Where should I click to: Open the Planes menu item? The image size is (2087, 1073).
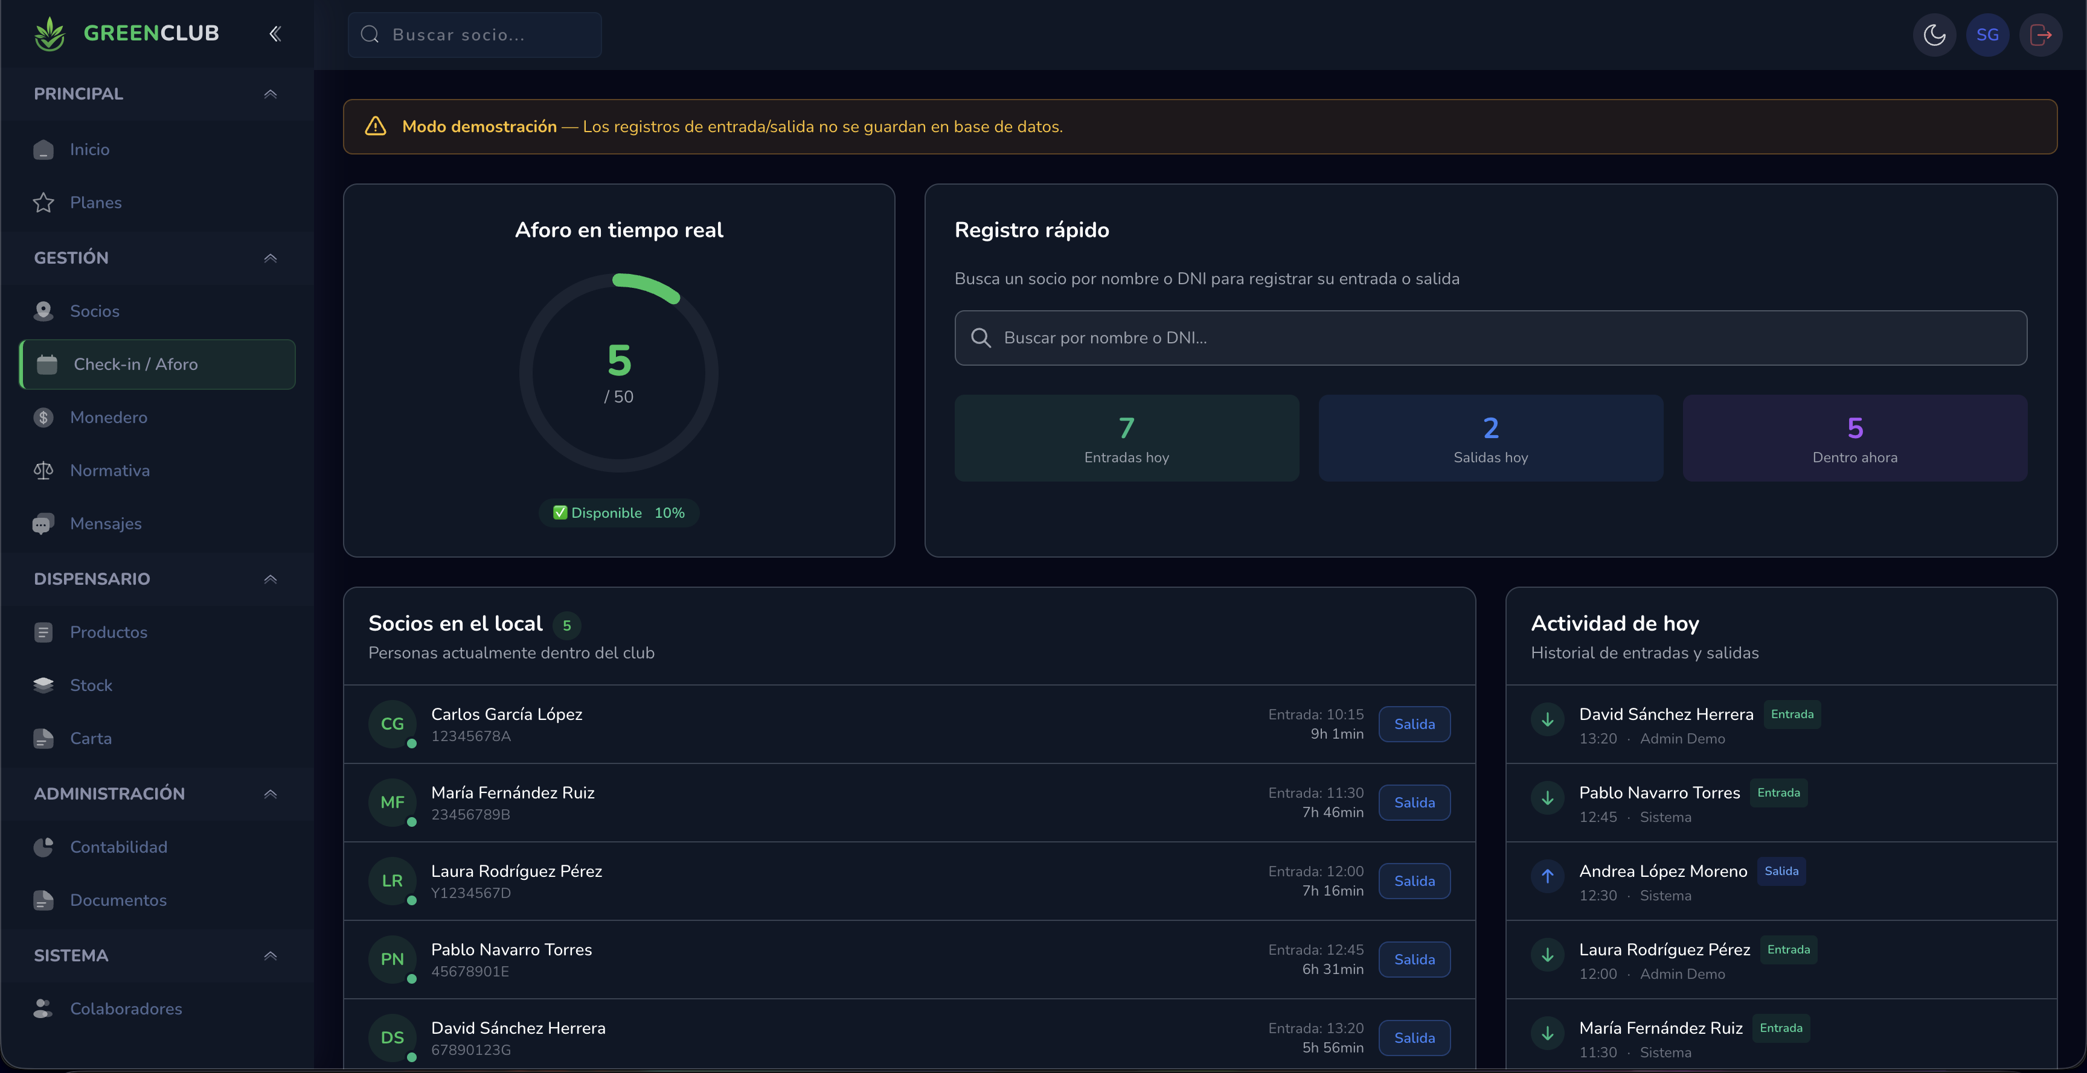point(95,202)
